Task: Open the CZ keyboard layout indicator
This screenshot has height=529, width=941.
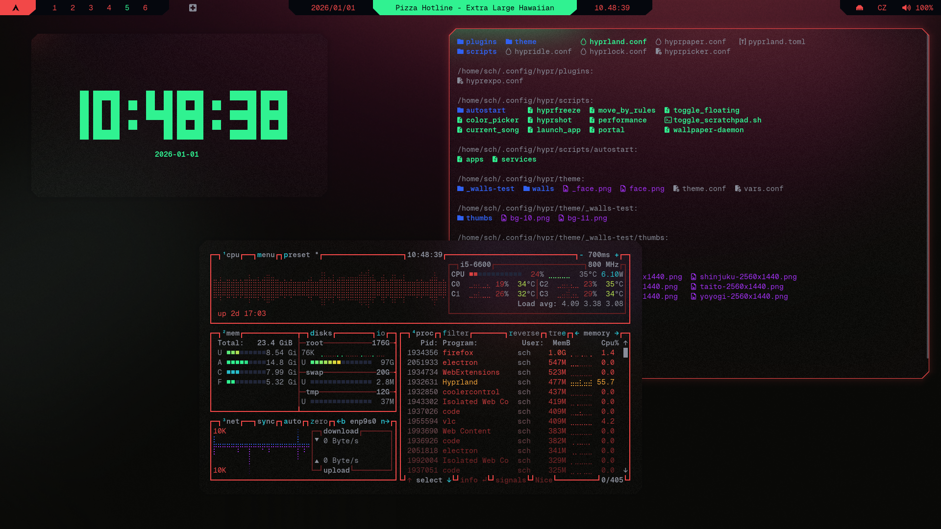Action: (x=882, y=8)
